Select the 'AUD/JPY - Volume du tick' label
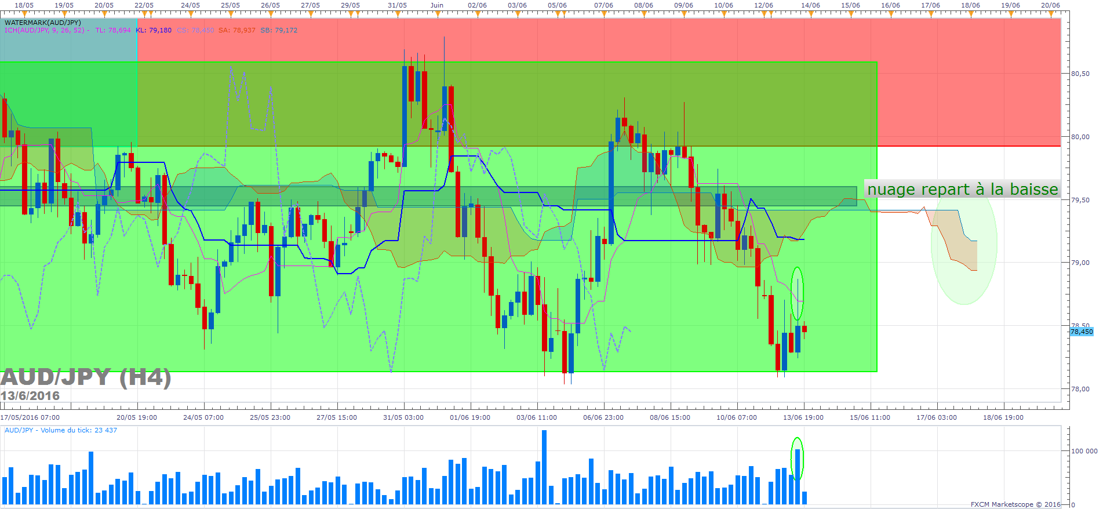This screenshot has width=1103, height=509. [x=61, y=430]
